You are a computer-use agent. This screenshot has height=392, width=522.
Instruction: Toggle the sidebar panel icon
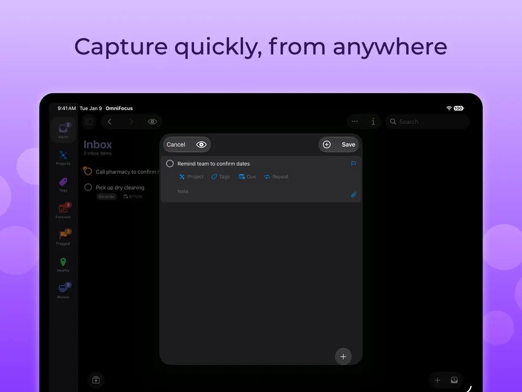[89, 122]
